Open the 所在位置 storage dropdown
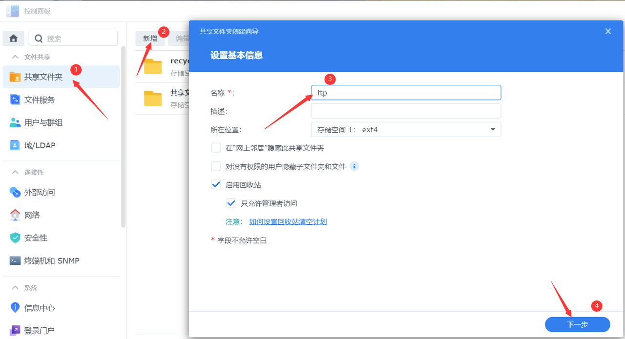The width and height of the screenshot is (625, 339). point(406,130)
